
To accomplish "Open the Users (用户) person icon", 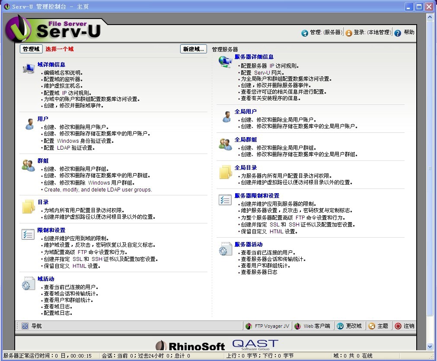I will click(x=29, y=124).
